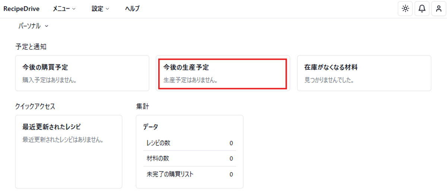This screenshot has width=447, height=193.
Task: Expand the 設定 dropdown menu
Action: pos(100,9)
